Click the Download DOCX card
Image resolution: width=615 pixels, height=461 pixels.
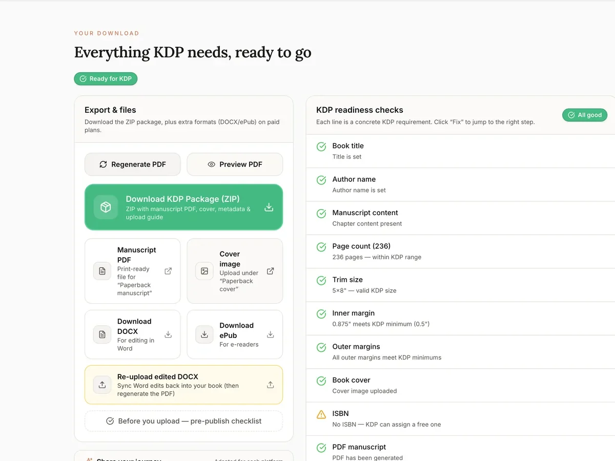[133, 334]
